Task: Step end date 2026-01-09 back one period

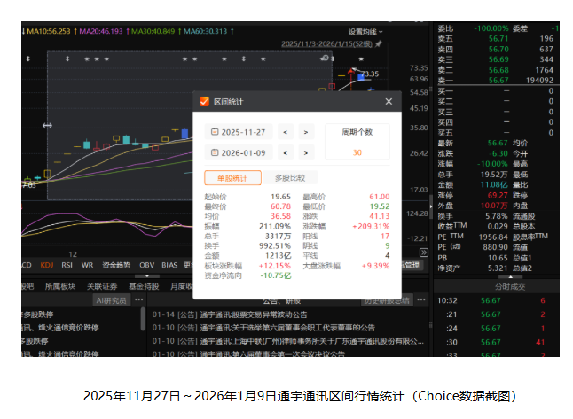Action: (285, 152)
